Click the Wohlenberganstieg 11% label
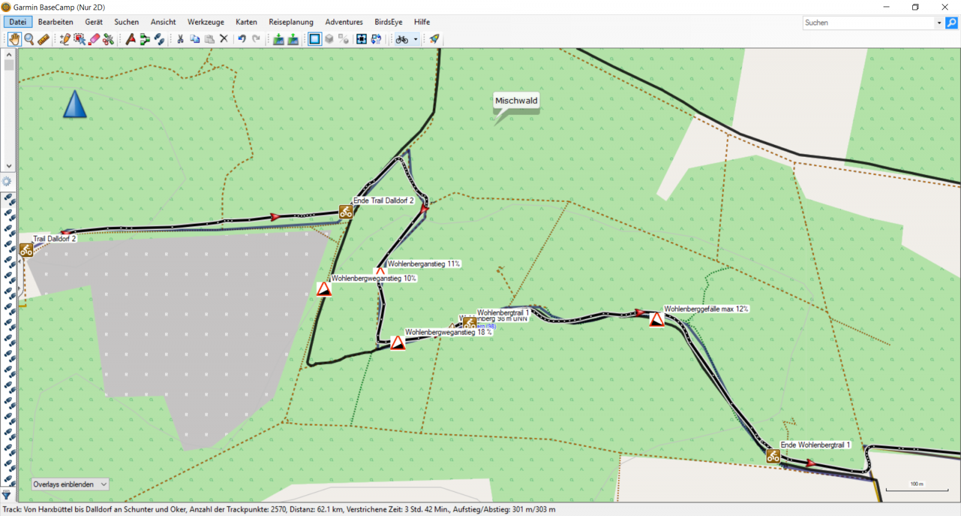 [x=424, y=264]
